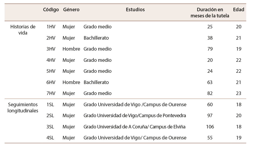This screenshot has height=145, width=253.
Task: Click the Duración en meses header
Action: pos(210,13)
